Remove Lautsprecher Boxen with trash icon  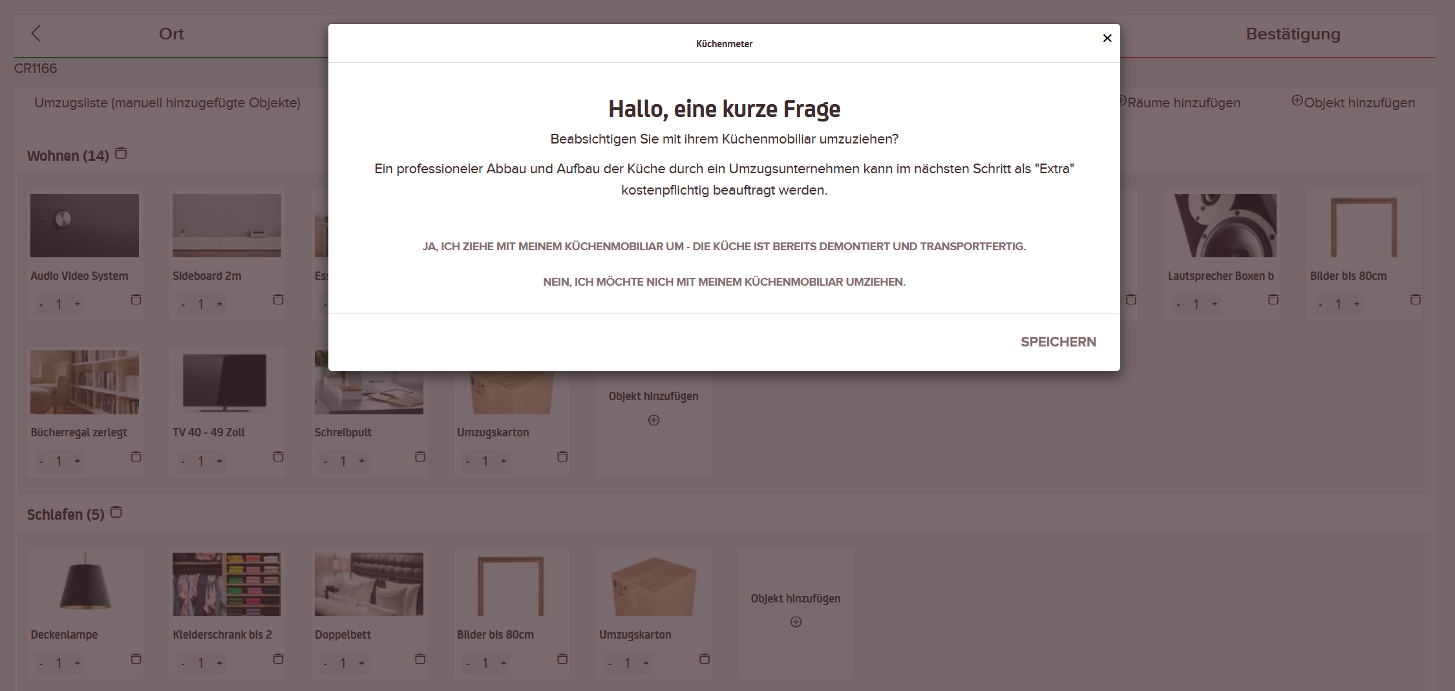tap(1273, 299)
